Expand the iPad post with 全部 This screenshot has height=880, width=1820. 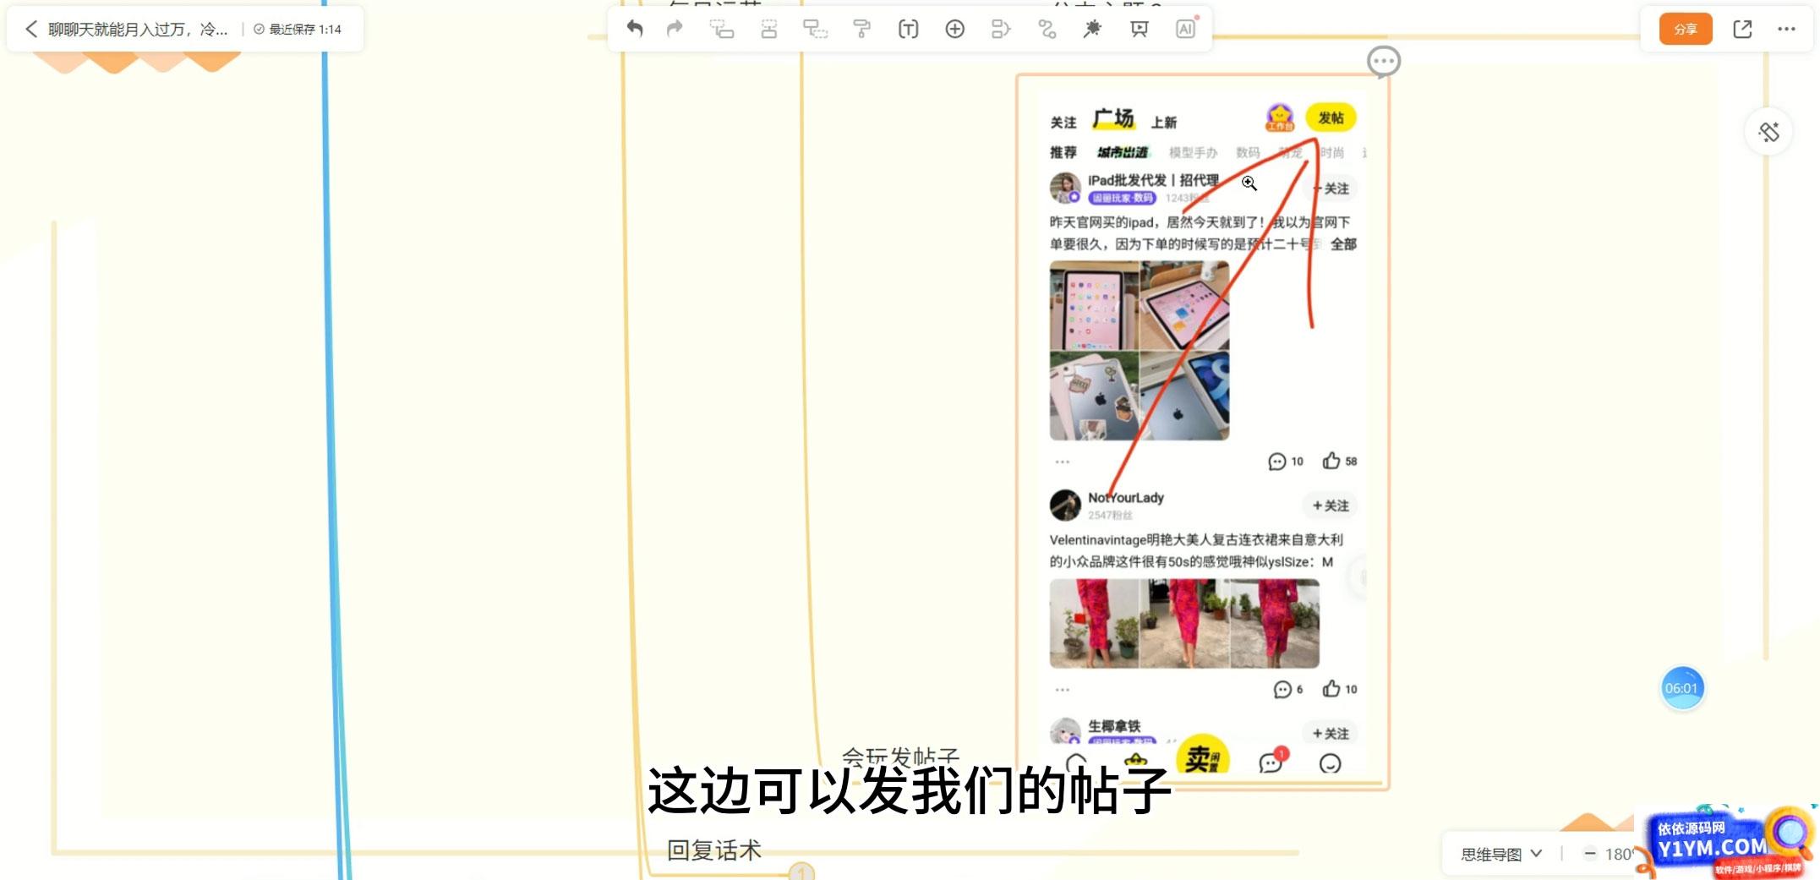coord(1343,244)
